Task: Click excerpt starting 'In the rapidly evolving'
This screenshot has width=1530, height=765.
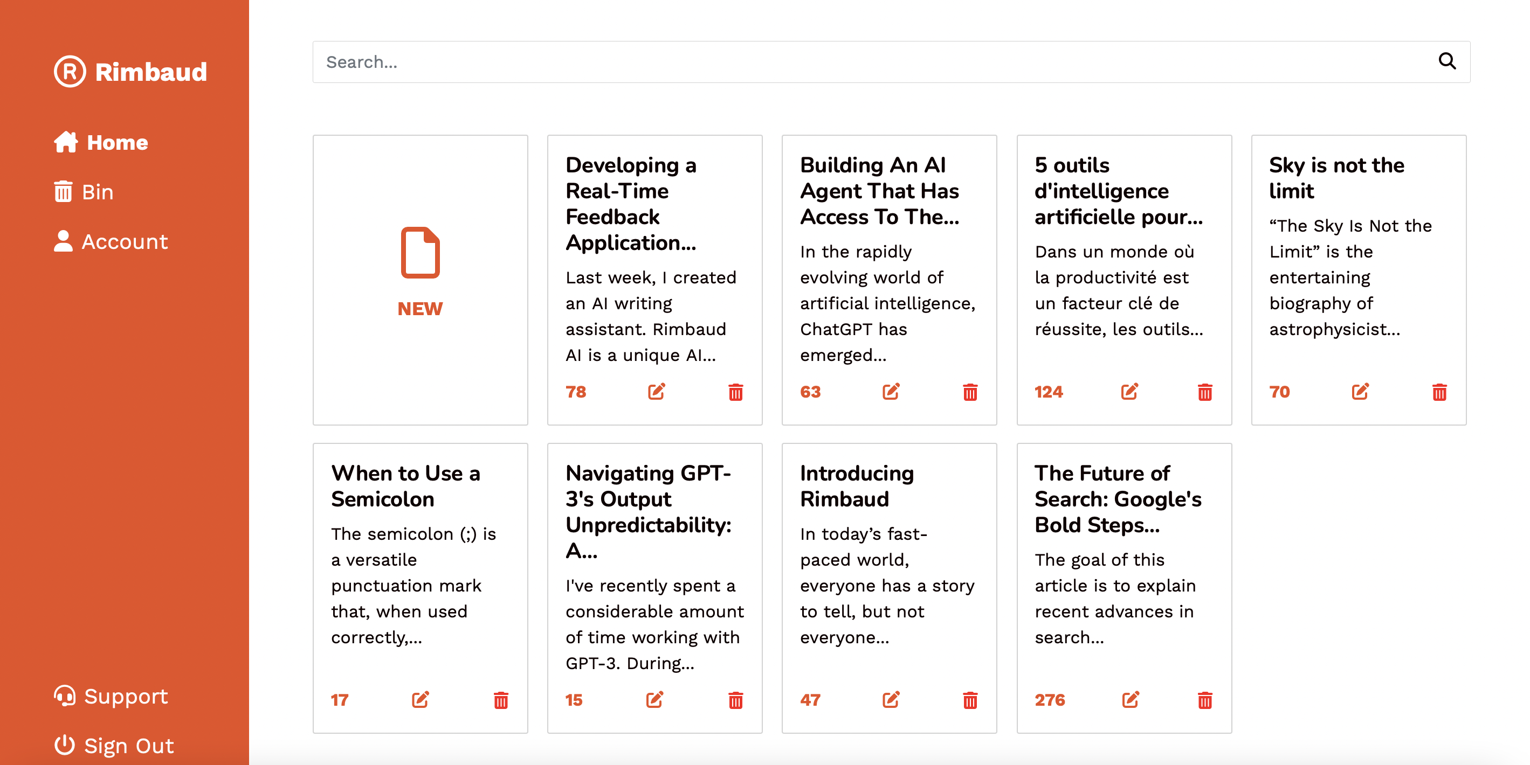Action: coord(887,303)
